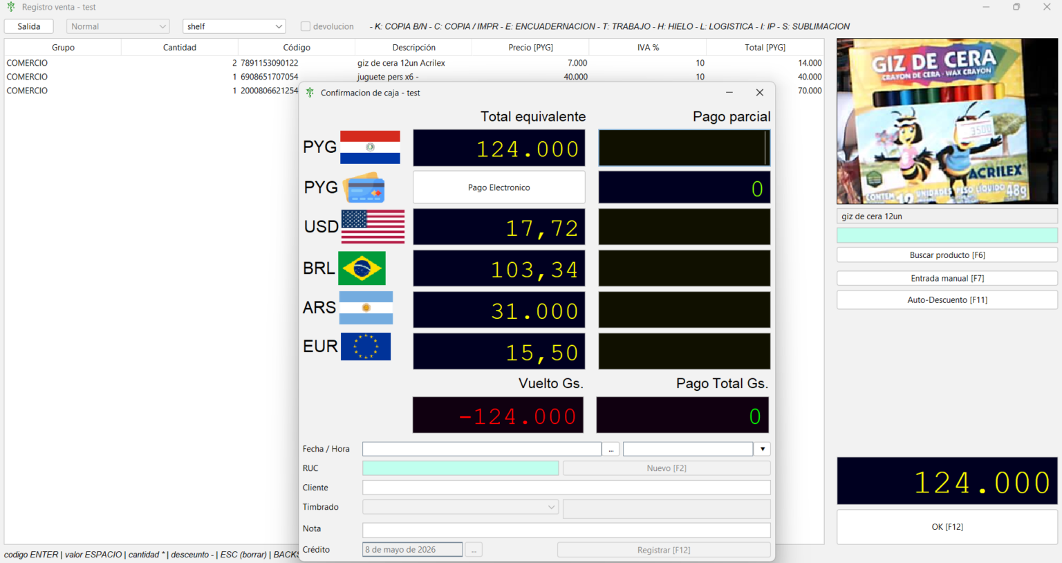Click the Paraguay flag icon for PYG
This screenshot has width=1062, height=563.
[370, 147]
